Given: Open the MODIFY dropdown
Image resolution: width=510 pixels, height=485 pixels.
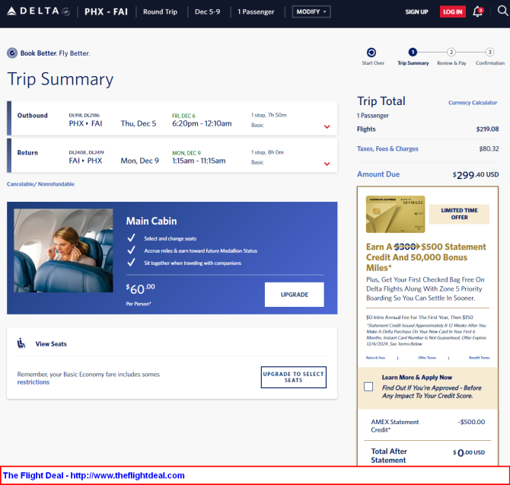Looking at the screenshot, I should click(311, 11).
